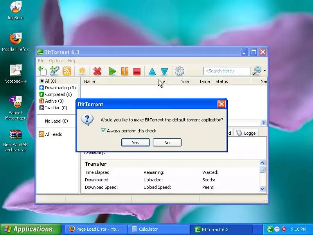This screenshot has height=235, width=313.
Task: Click the Add Torrent toolbar icon
Action: (x=42, y=71)
